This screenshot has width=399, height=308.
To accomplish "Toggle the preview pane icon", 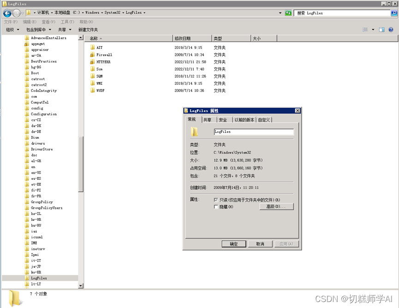I will 381,30.
